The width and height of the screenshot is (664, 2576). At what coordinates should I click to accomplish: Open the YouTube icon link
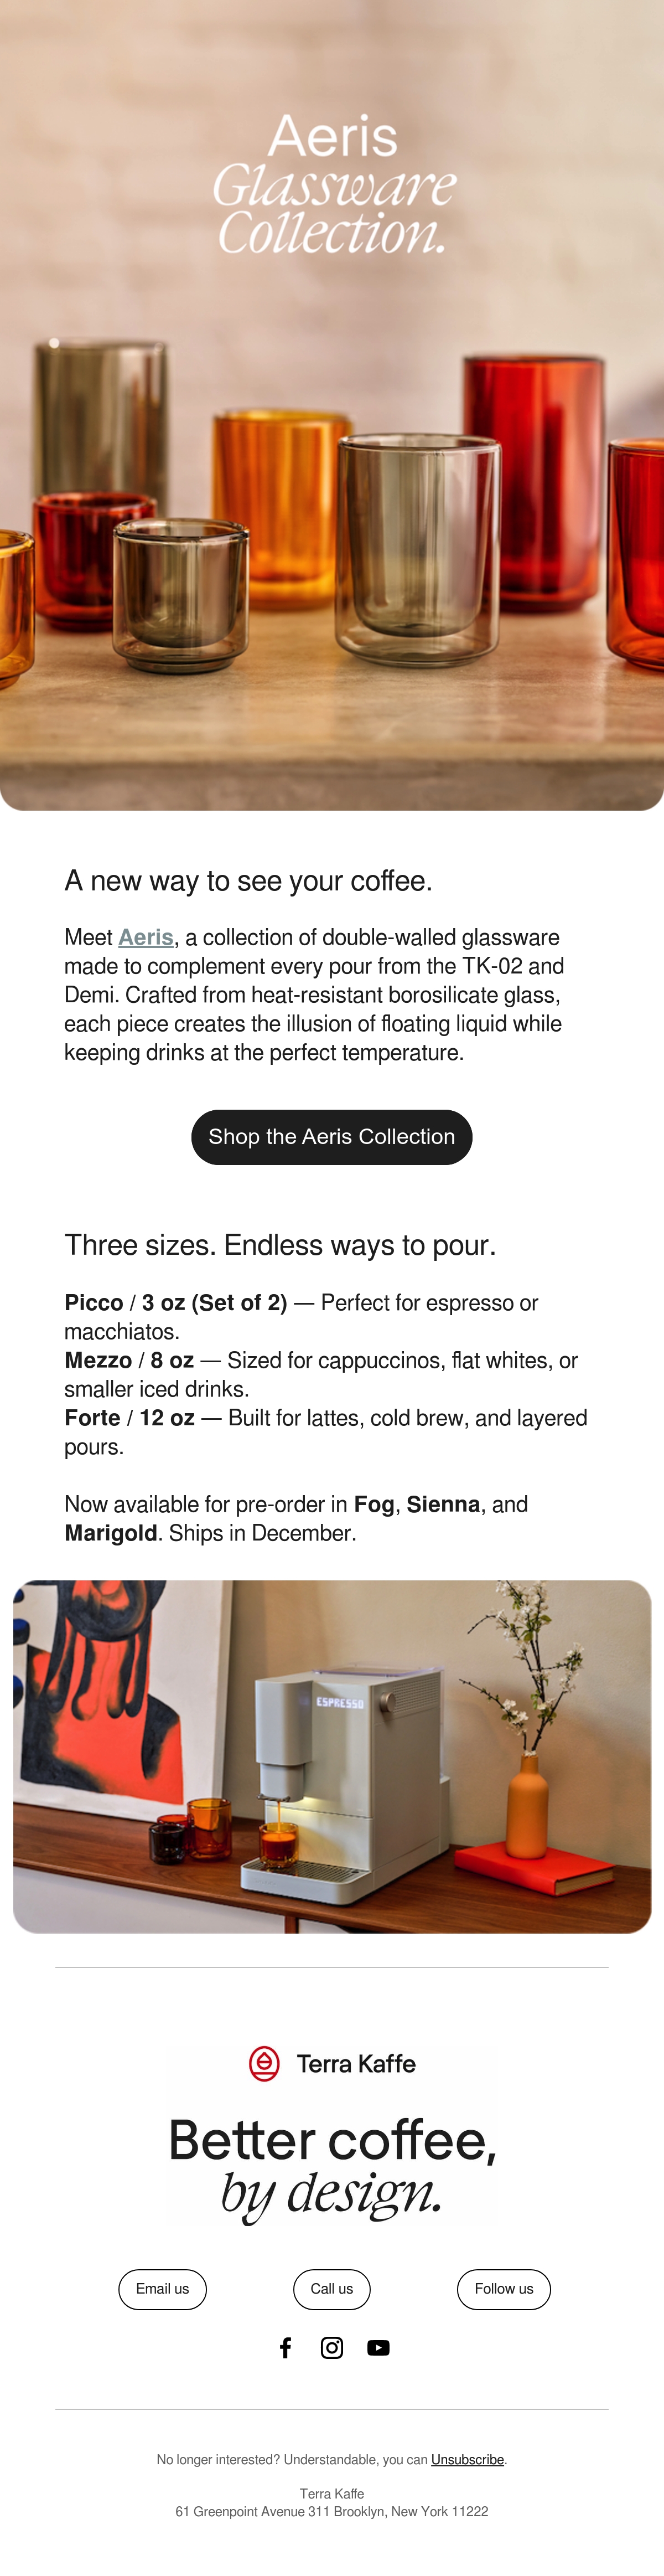(x=378, y=2347)
